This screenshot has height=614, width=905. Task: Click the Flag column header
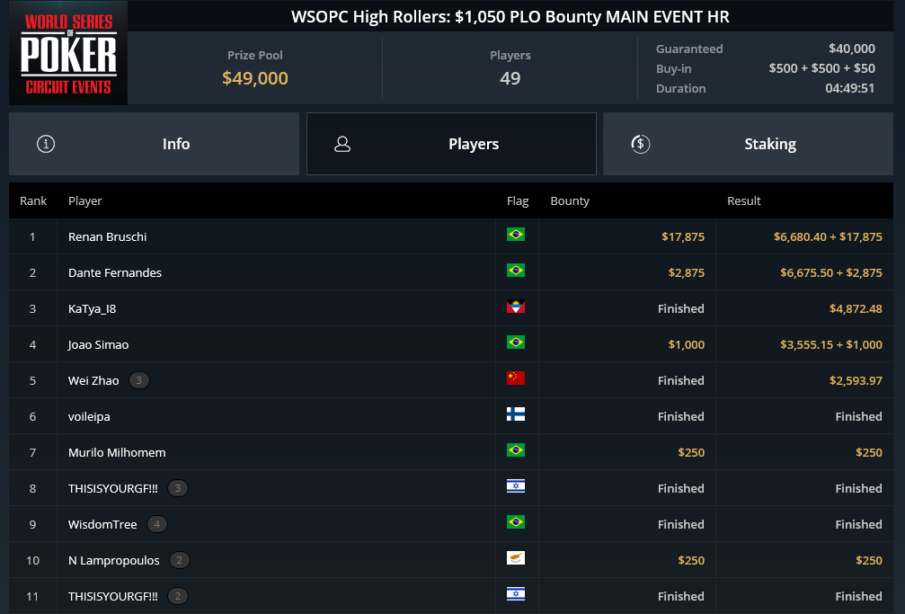[x=517, y=201]
